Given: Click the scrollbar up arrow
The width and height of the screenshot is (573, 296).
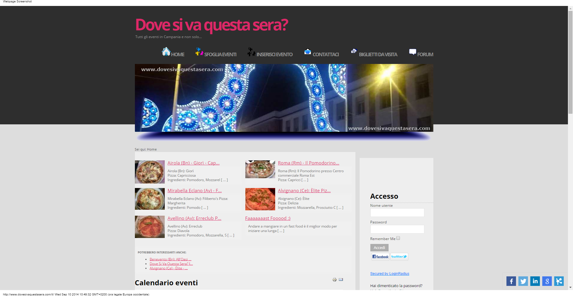Looking at the screenshot, I should pyautogui.click(x=570, y=9).
